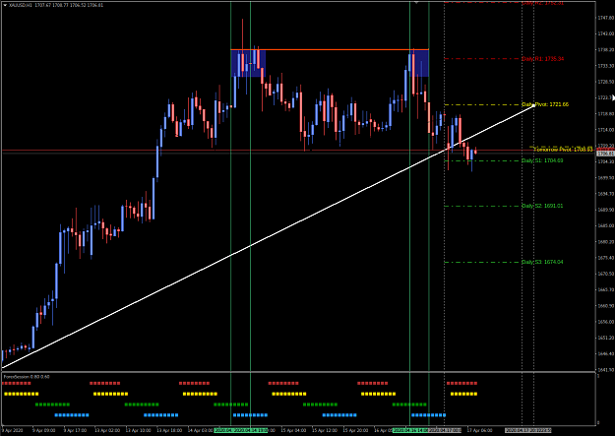The width and height of the screenshot is (615, 436).
Task: Select the Daily S2 green dash-dot line
Action: click(x=482, y=206)
